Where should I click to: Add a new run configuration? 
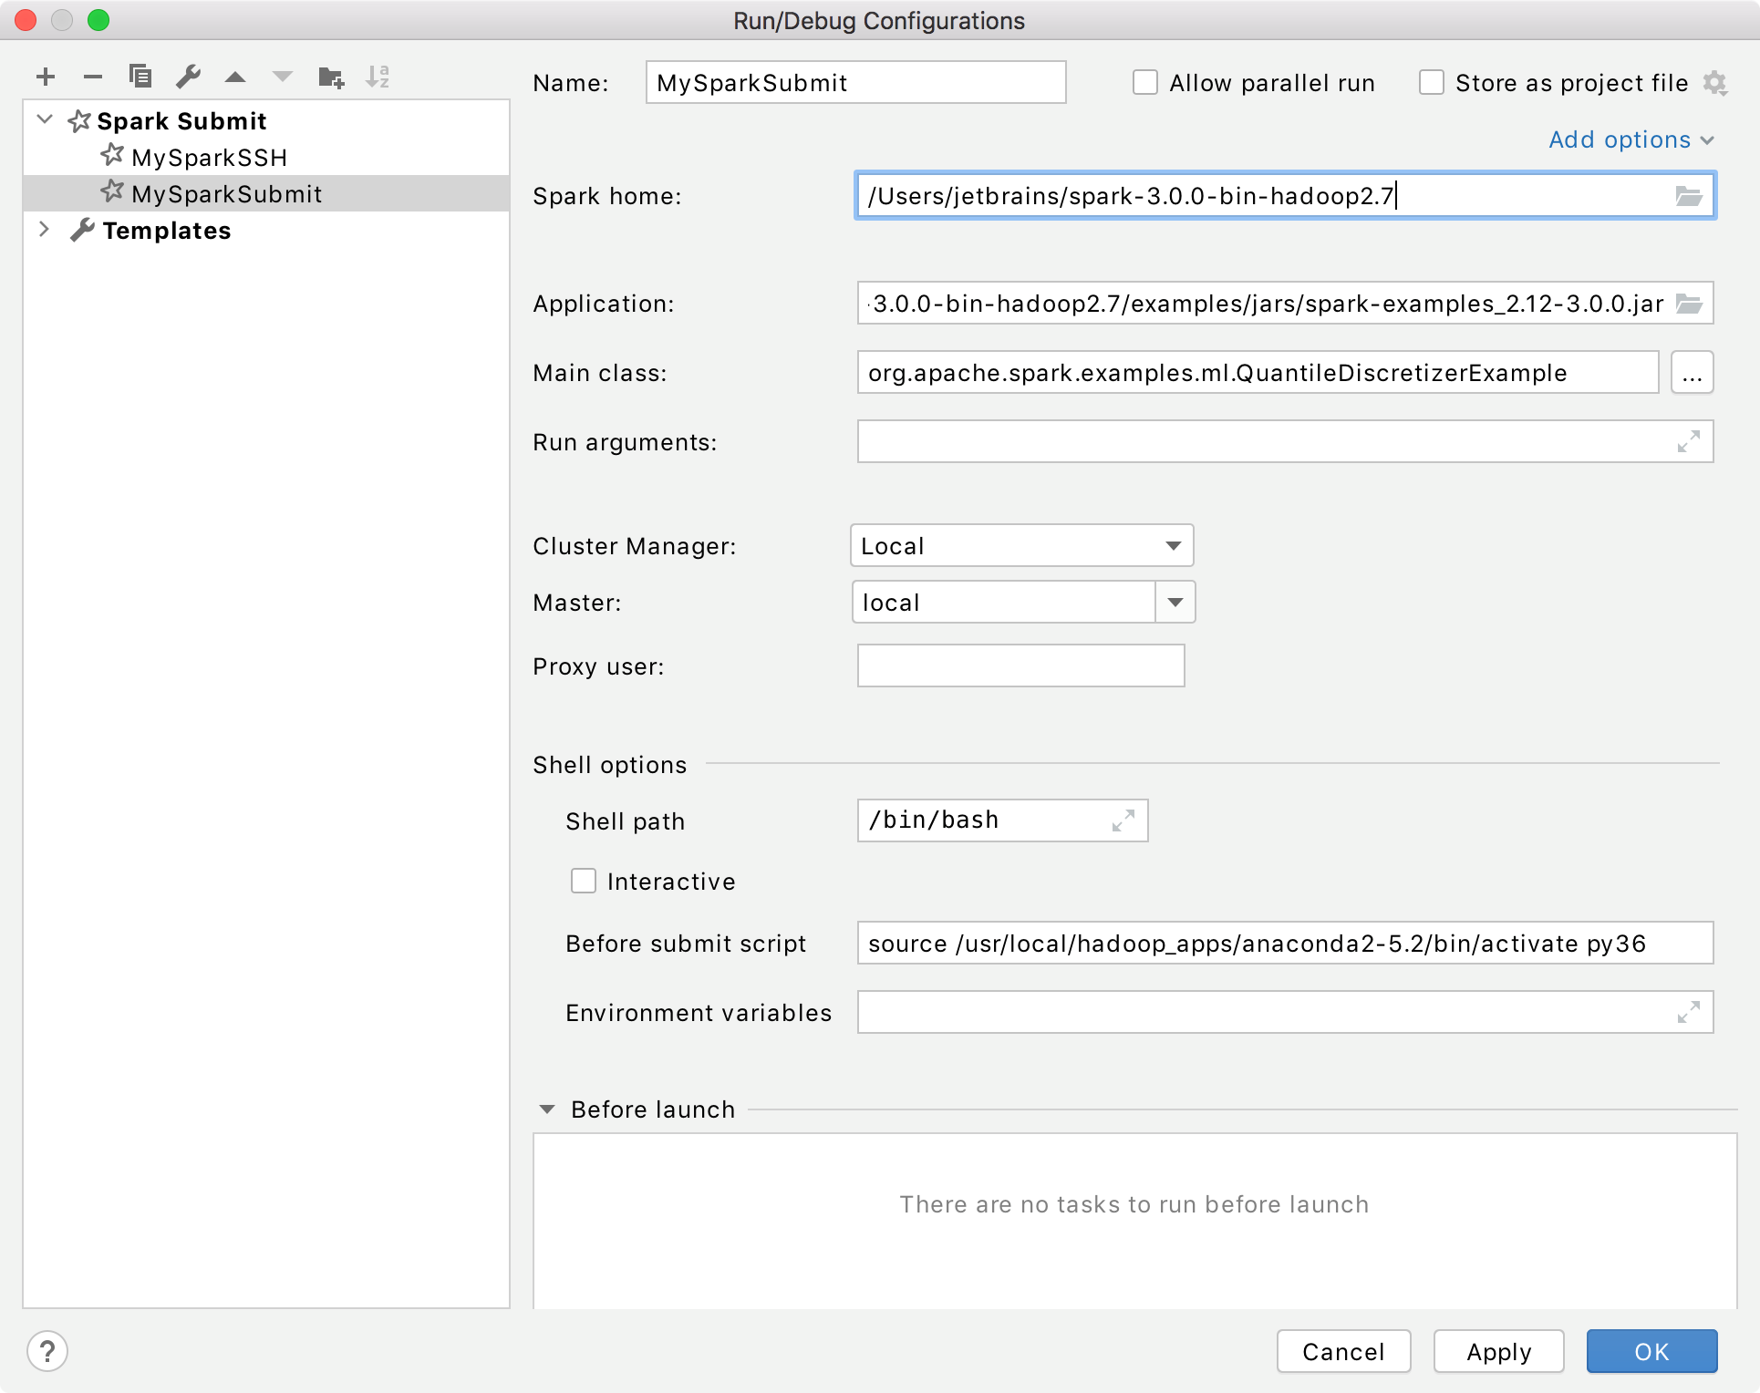[x=46, y=77]
